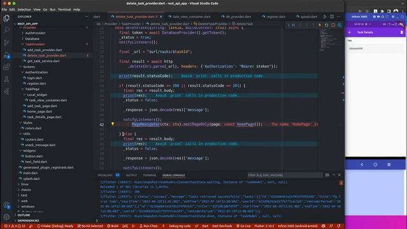Viewport: 407px width, 229px height.
Task: Switch to the PROBLEMS panel tab
Action: (105, 176)
